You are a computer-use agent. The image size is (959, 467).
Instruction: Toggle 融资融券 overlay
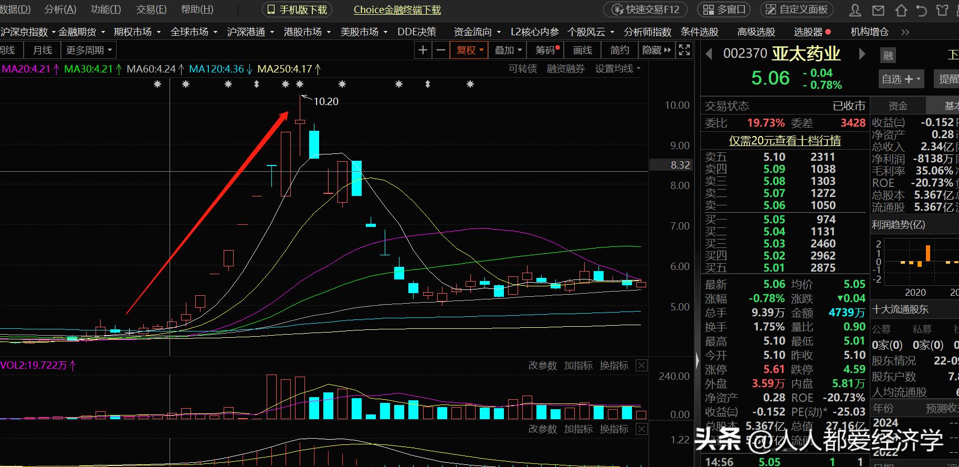[x=565, y=69]
